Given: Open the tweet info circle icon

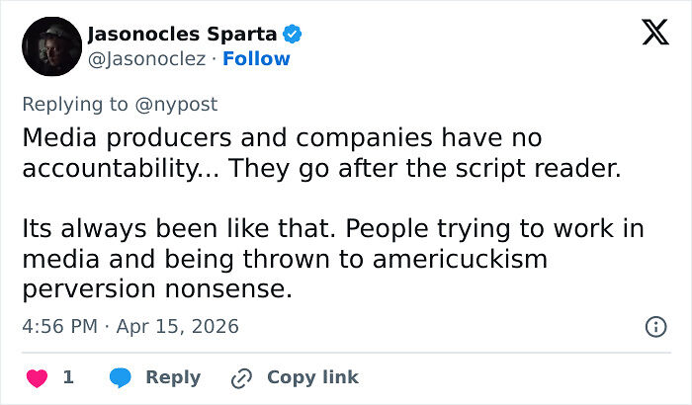Looking at the screenshot, I should coord(654,326).
